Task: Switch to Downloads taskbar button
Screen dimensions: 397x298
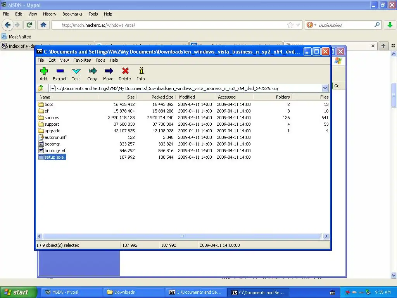Action: [133, 292]
